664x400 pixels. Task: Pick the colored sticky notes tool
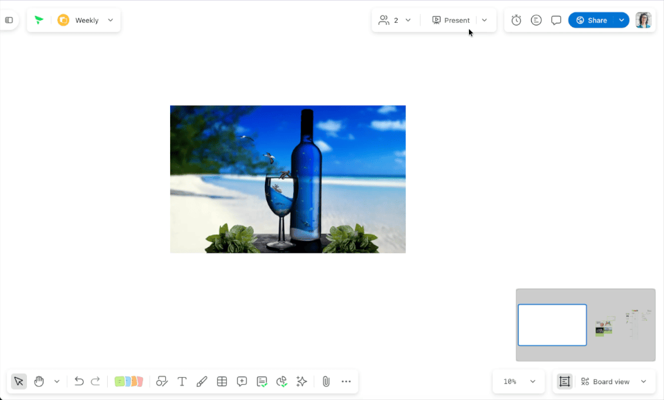pos(129,381)
